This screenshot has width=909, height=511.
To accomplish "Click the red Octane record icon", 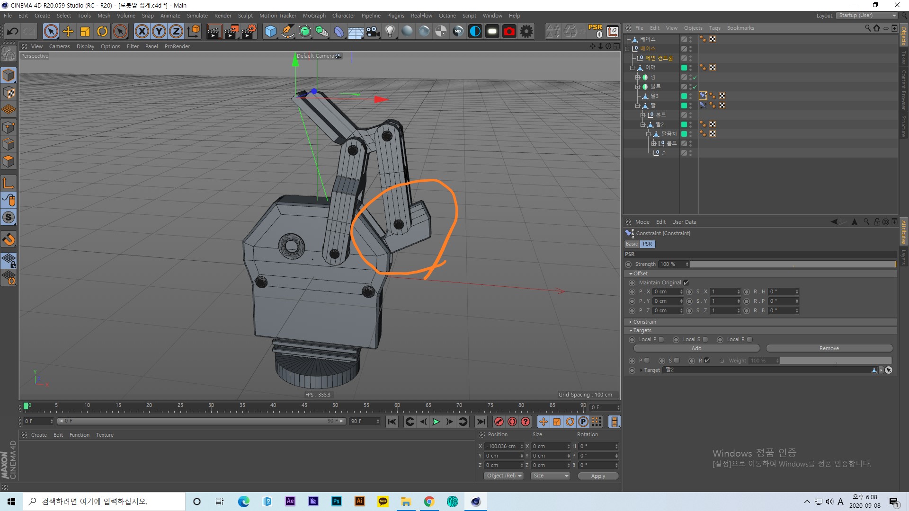I will (509, 32).
